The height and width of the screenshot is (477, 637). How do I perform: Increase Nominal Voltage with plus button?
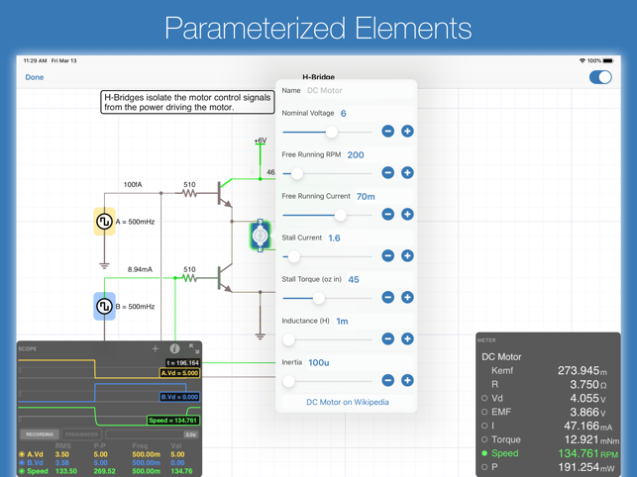(407, 131)
